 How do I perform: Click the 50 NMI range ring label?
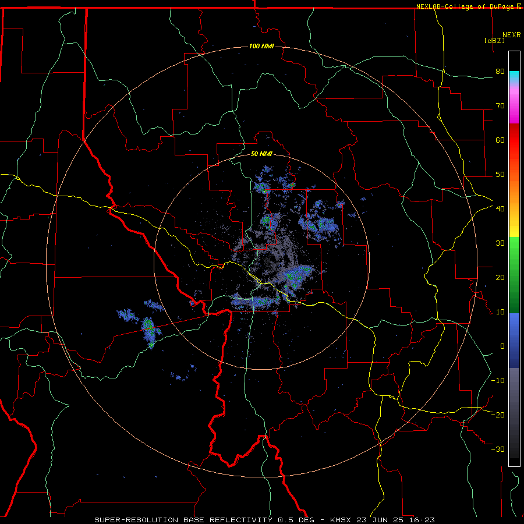click(x=261, y=154)
